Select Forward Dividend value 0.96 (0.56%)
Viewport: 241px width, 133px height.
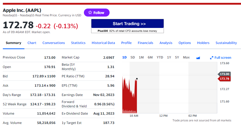click(104, 104)
